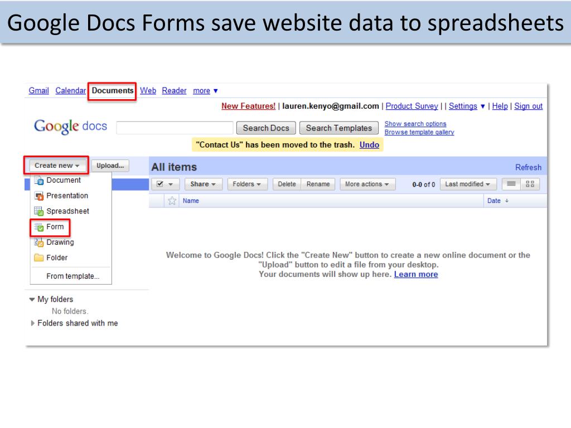Open the more links dropdown
This screenshot has height=428, width=571.
tap(205, 91)
